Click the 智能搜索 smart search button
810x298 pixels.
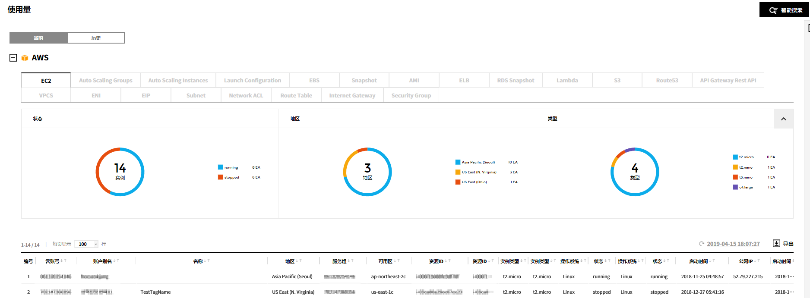tap(784, 10)
